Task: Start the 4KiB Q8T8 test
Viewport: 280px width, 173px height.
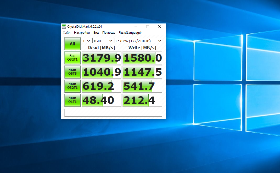Action: (x=72, y=72)
